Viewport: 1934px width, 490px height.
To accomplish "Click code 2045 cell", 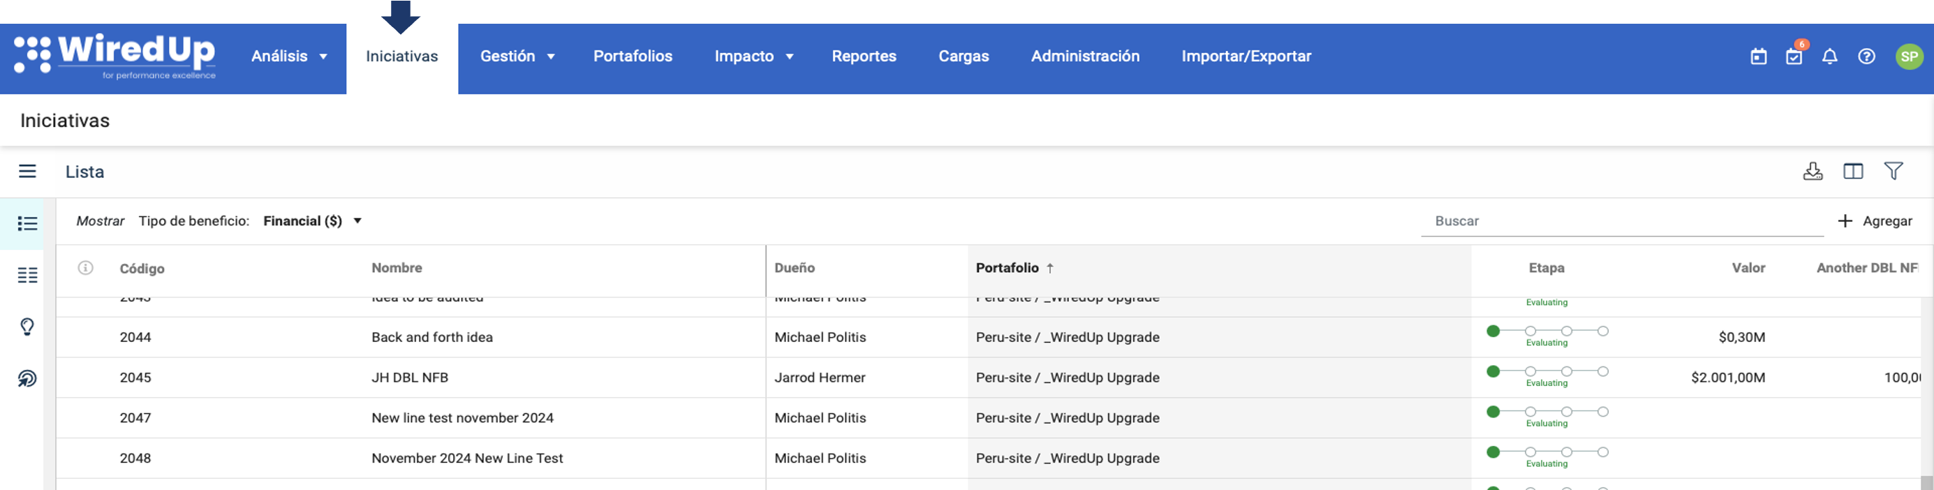I will (x=135, y=378).
